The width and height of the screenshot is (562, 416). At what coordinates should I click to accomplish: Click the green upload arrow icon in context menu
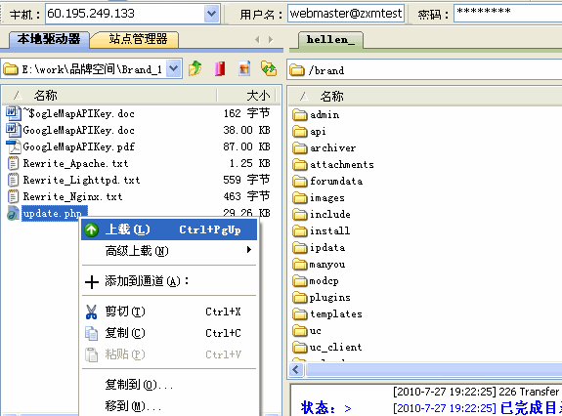(92, 229)
